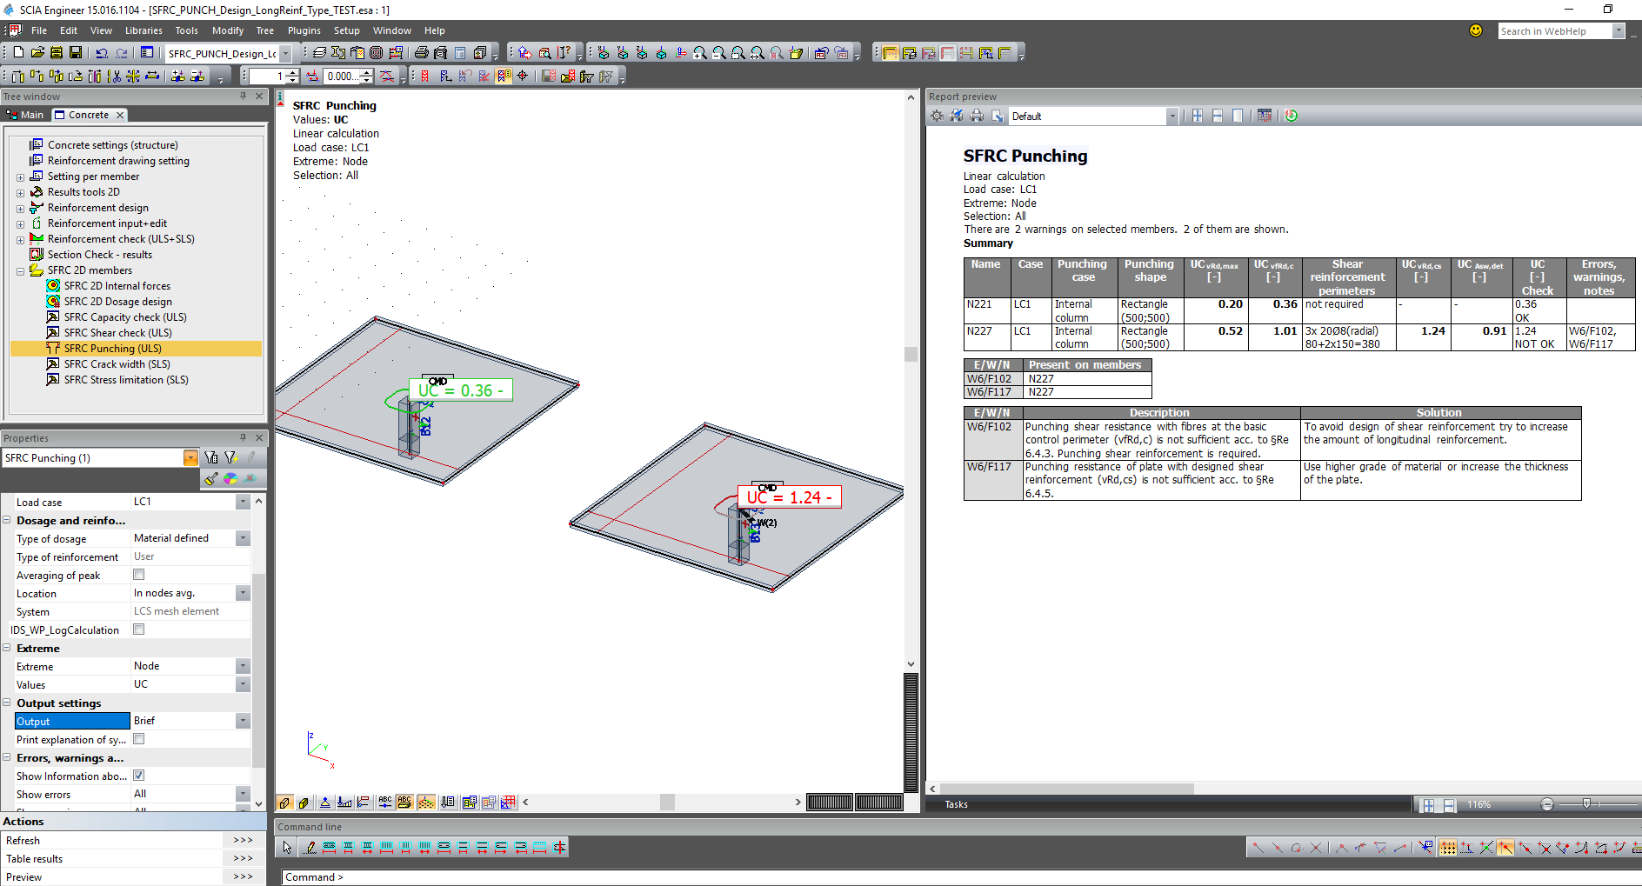The width and height of the screenshot is (1642, 886).
Task: Toggle Averaging of peak checkbox
Action: 138,575
